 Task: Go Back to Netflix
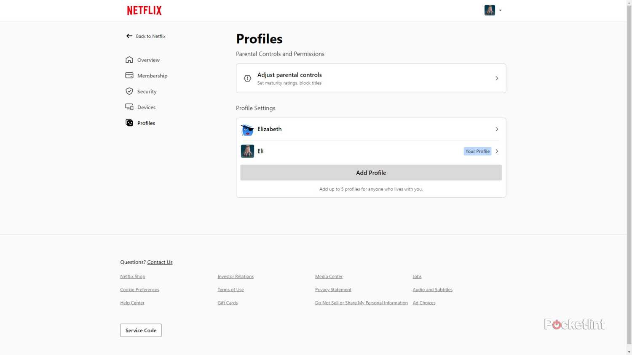click(146, 36)
